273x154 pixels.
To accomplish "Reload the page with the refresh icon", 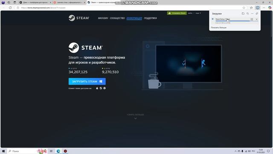I will click(x=10, y=8).
